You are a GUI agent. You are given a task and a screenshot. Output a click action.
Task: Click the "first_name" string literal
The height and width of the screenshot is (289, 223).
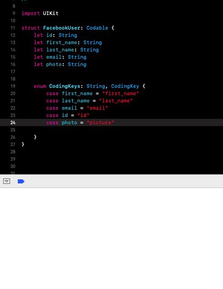[120, 93]
